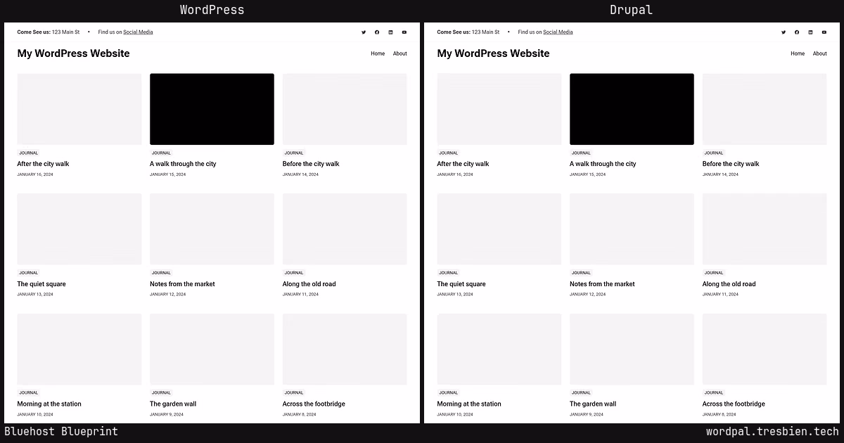Viewport: 844px width, 443px height.
Task: Click Journal tag above The garden wall, Drupal pane
Action: 581,393
